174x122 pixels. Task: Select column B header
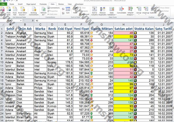[x=25, y=25]
